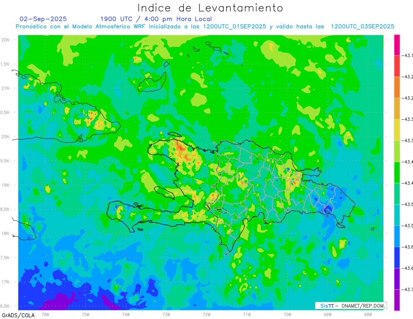Select the teal-cyan swatch in the legend
This screenshot has width=413, height=319.
[397, 215]
